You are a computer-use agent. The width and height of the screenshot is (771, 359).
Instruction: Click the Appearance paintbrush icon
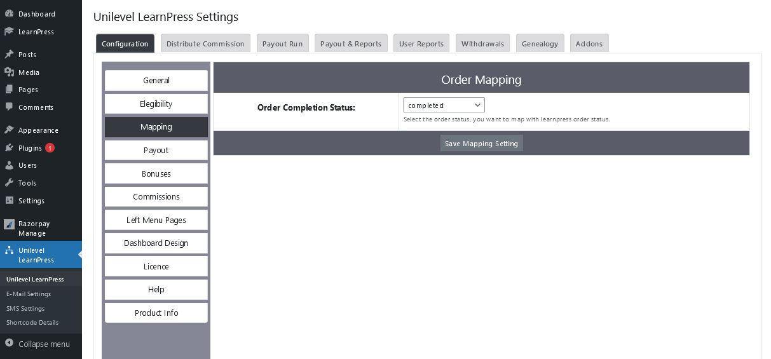pos(9,130)
